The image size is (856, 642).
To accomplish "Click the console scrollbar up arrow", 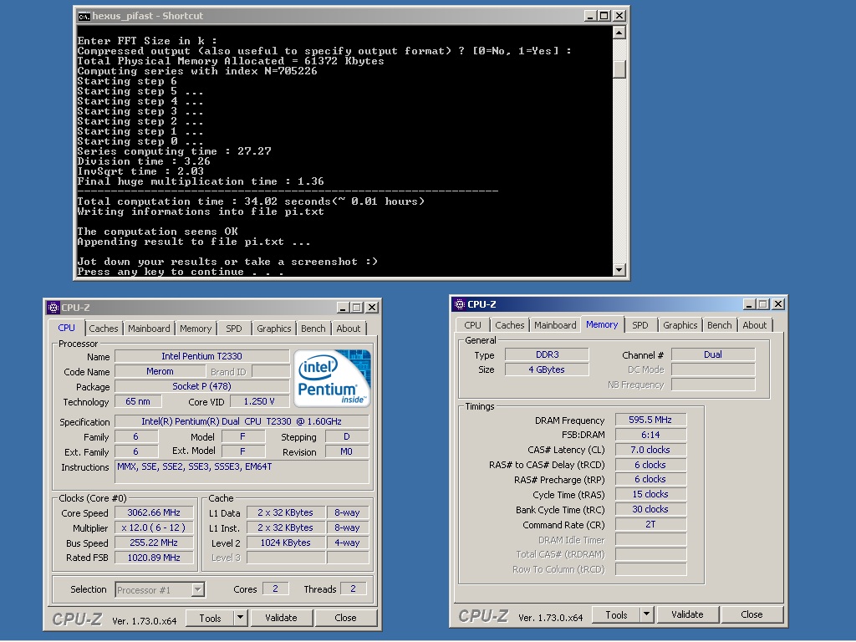I will click(619, 33).
